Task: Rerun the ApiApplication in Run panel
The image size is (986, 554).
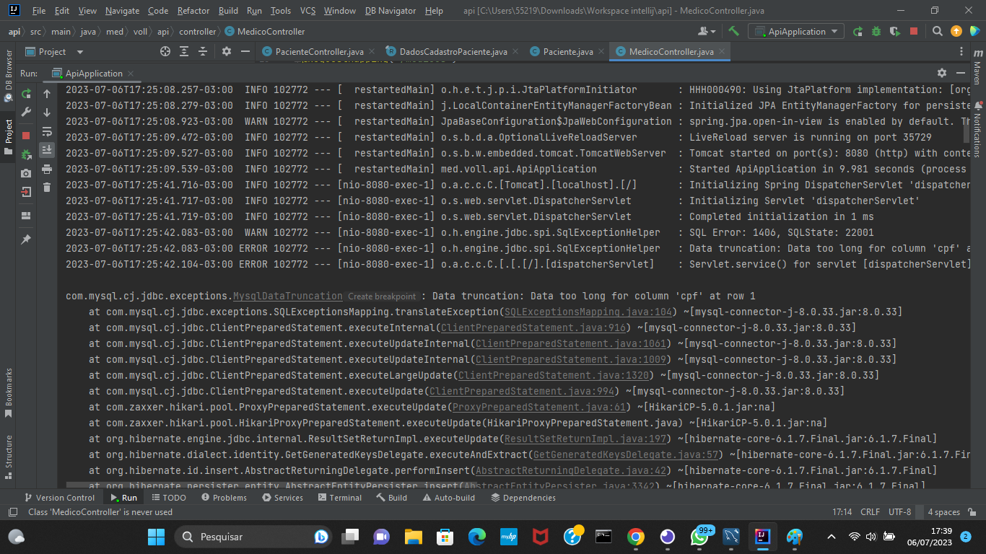Action: 26,94
